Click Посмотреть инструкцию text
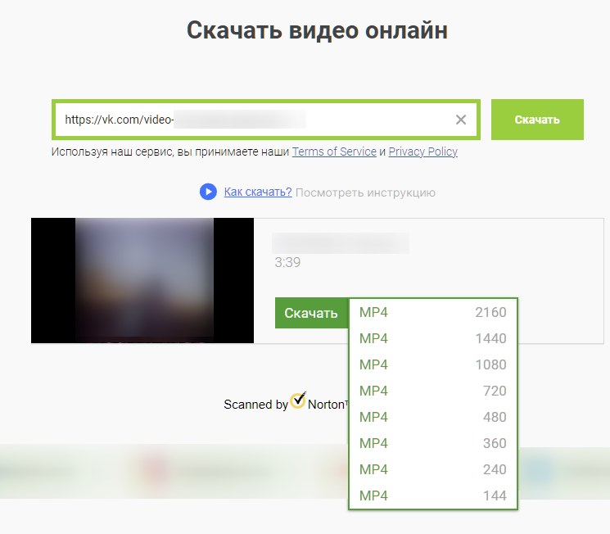 tap(365, 192)
